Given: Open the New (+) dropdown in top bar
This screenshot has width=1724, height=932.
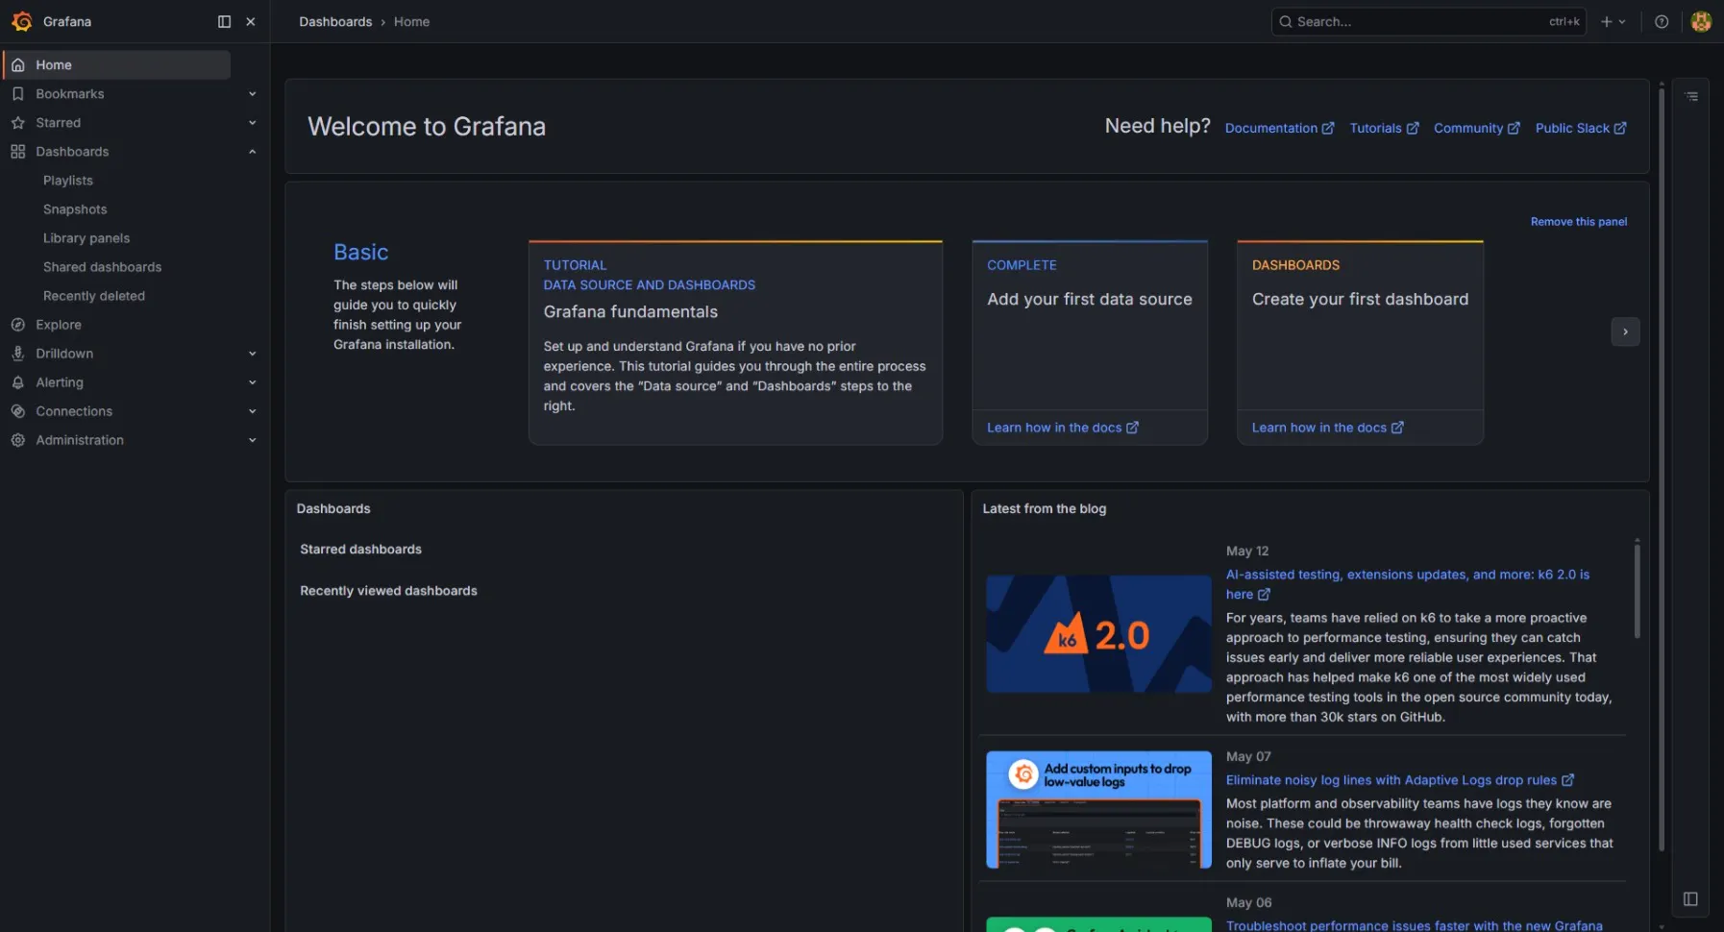Looking at the screenshot, I should coord(1613,21).
